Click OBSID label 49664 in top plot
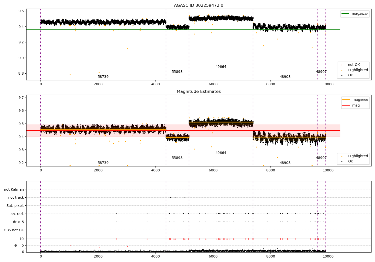The width and height of the screenshot is (375, 262). click(221, 67)
